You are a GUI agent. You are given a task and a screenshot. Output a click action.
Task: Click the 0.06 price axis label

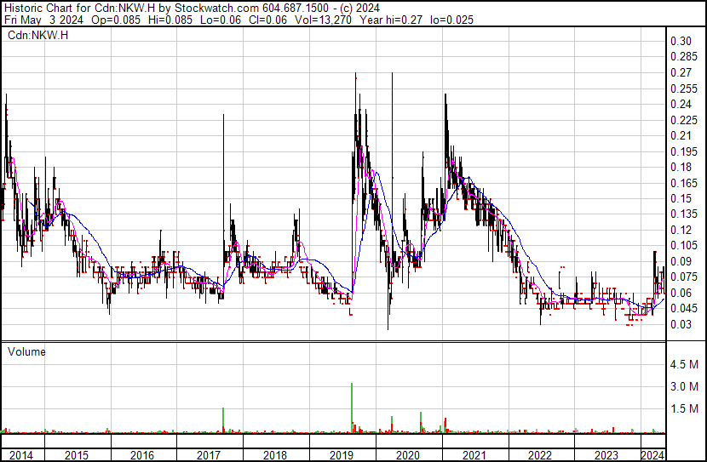[x=681, y=293]
